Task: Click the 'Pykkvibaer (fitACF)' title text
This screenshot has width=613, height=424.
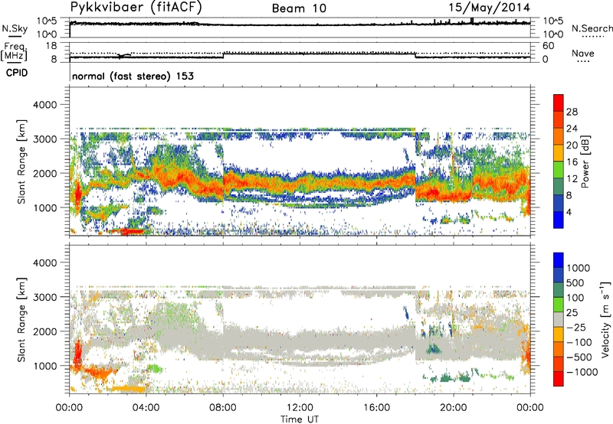Action: pyautogui.click(x=136, y=8)
